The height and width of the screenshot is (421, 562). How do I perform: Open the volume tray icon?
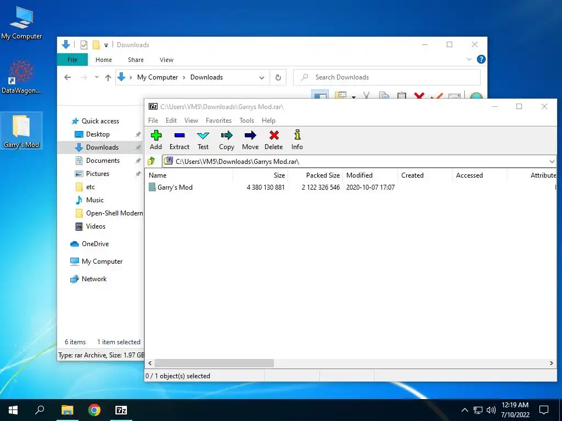click(491, 410)
